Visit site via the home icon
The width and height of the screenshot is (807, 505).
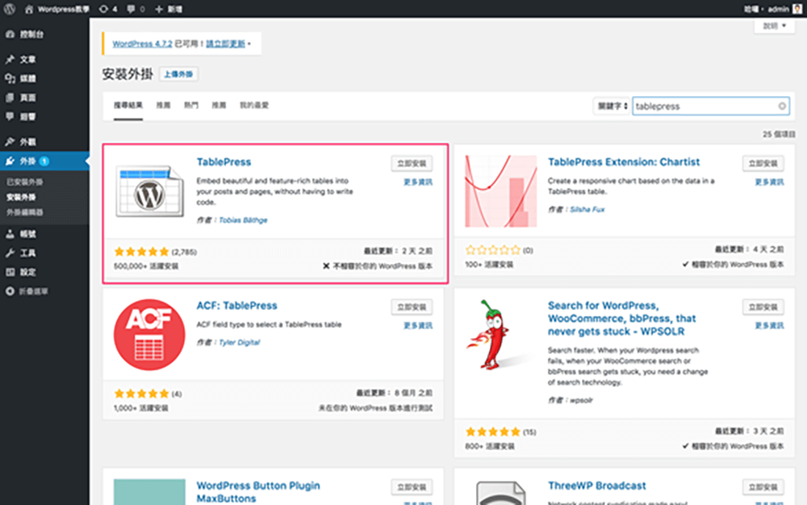pyautogui.click(x=29, y=9)
